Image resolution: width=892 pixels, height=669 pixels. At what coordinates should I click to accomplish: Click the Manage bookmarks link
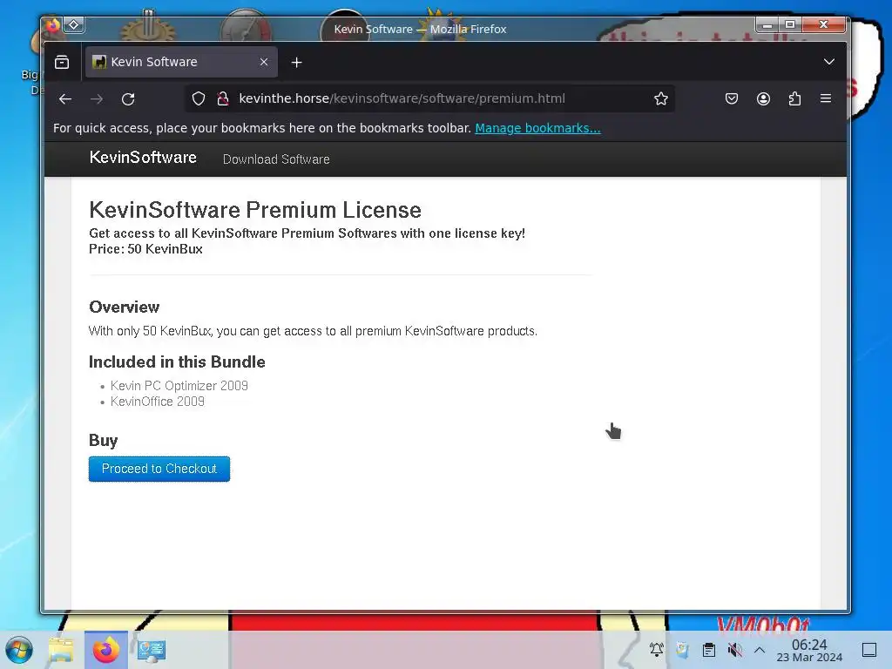point(537,128)
